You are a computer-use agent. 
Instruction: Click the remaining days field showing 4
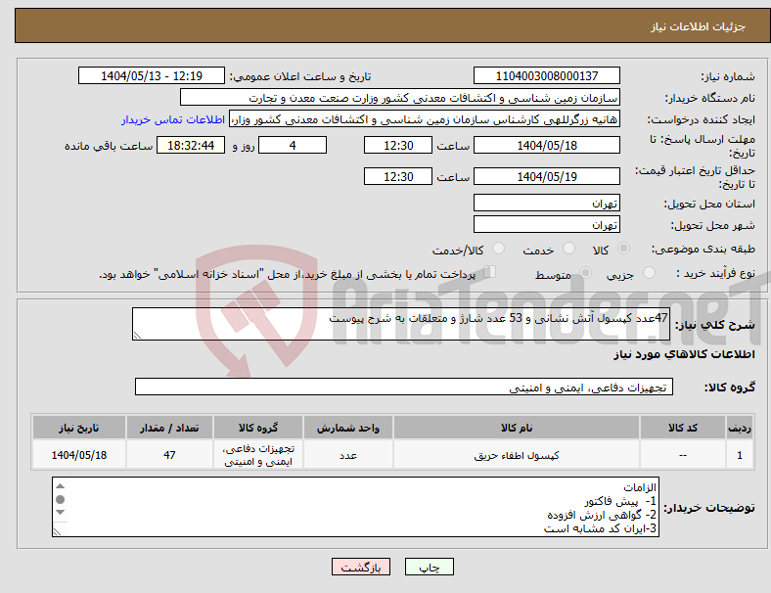click(293, 146)
